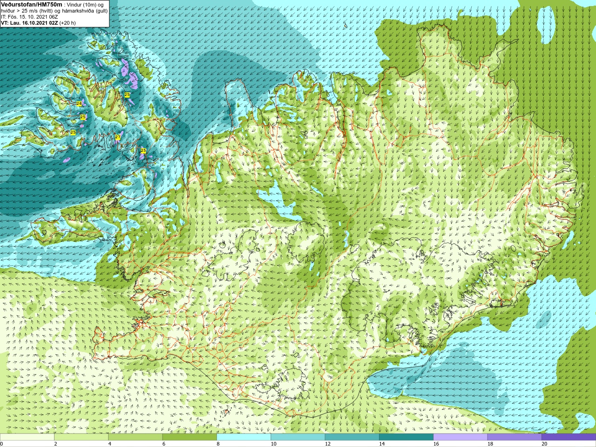Image resolution: width=596 pixels, height=447 pixels.
Task: Select the dark green 6–8 m/s scale swatch
Action: [190, 437]
